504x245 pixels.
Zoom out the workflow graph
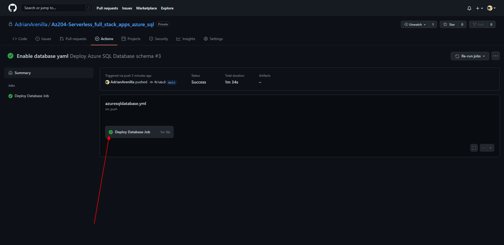[484, 148]
